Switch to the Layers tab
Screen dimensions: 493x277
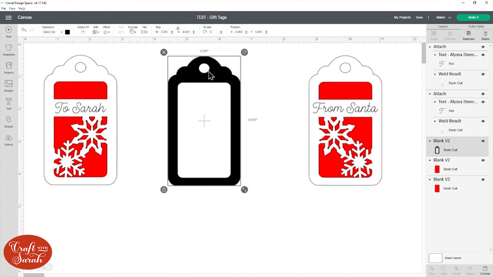tap(443, 26)
